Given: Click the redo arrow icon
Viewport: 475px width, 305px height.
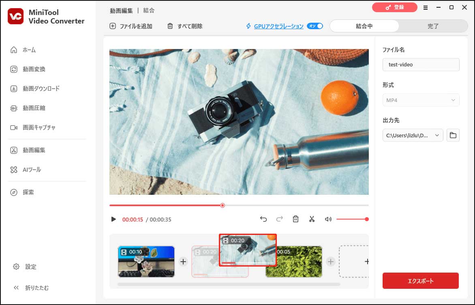Looking at the screenshot, I should pos(279,219).
